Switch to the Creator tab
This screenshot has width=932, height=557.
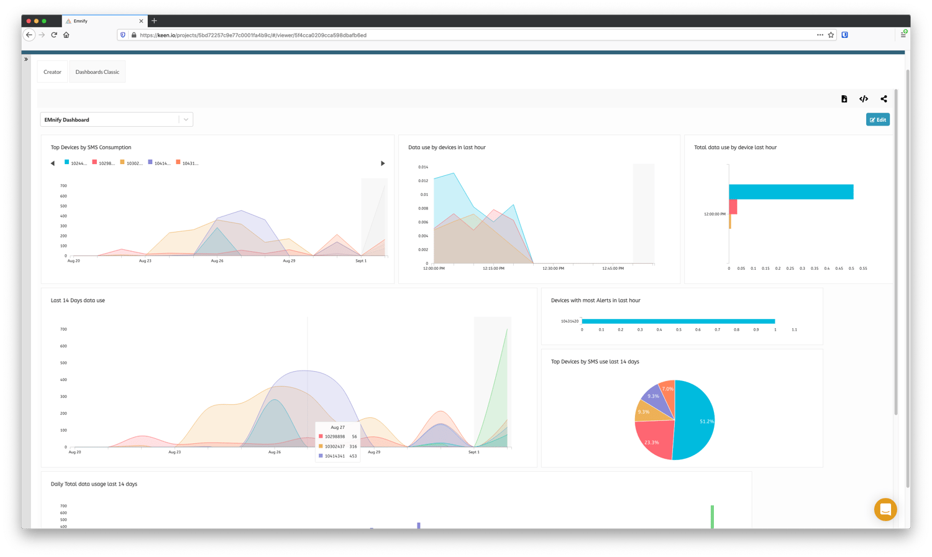tap(52, 71)
